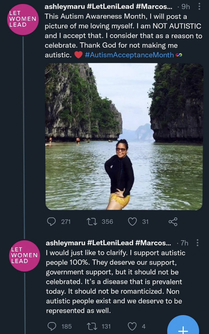The height and width of the screenshot is (334, 209).
Task: Like the clarification tweet with 4 likes
Action: [132, 326]
